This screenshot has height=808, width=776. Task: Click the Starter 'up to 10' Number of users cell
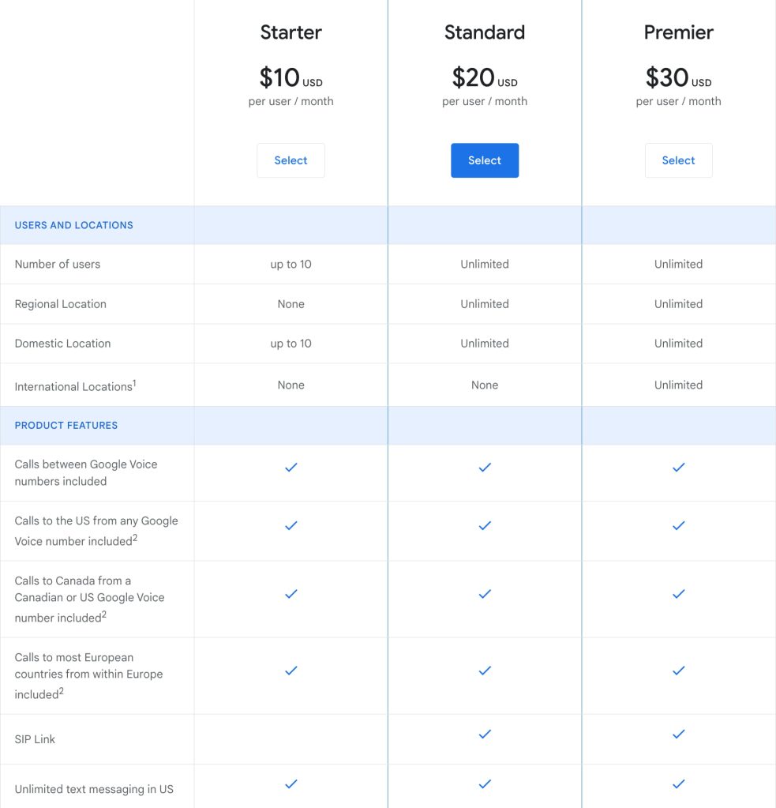click(291, 264)
